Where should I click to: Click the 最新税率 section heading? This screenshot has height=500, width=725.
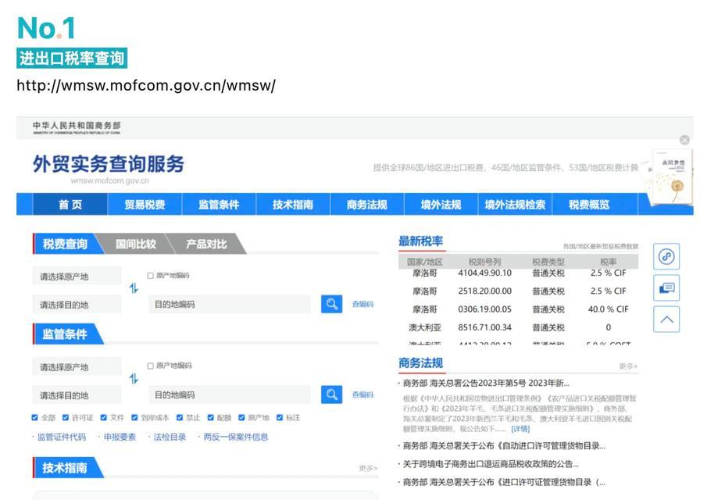click(421, 241)
